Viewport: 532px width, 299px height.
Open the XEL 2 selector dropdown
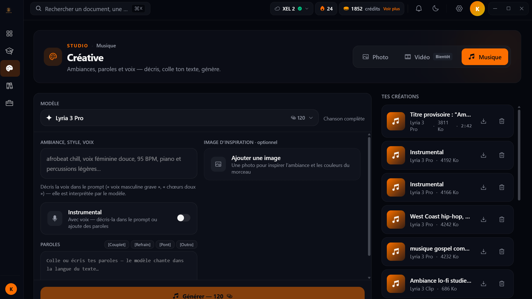(291, 9)
